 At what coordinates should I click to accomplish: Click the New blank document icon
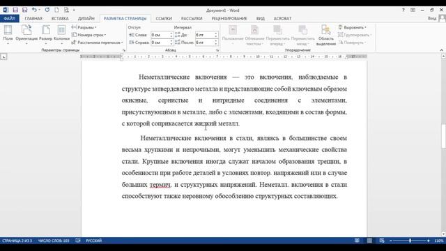point(56,10)
